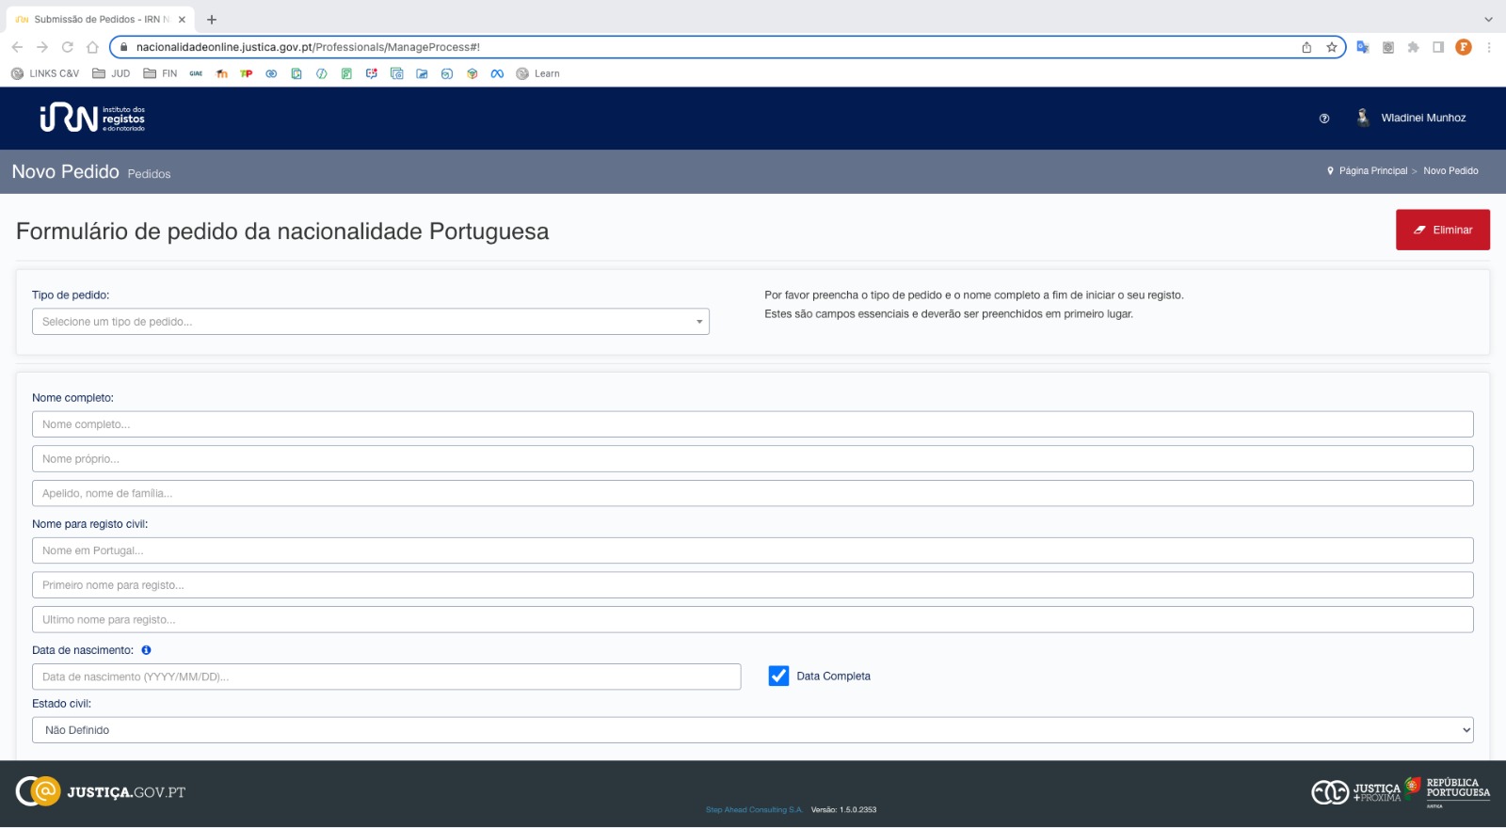Screen dimensions: 1506x828
Task: Uncheck the Data Completa checkbox
Action: pos(778,677)
